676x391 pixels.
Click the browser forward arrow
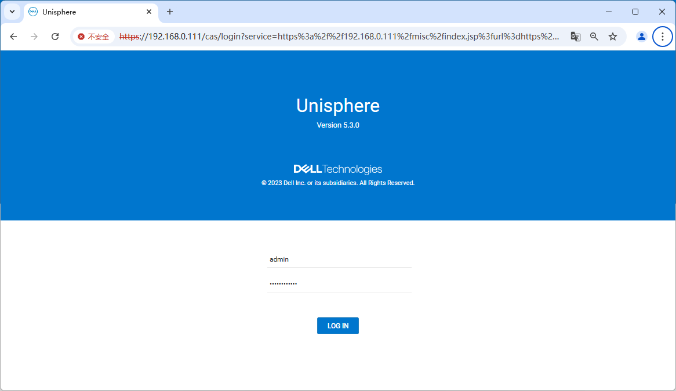34,37
